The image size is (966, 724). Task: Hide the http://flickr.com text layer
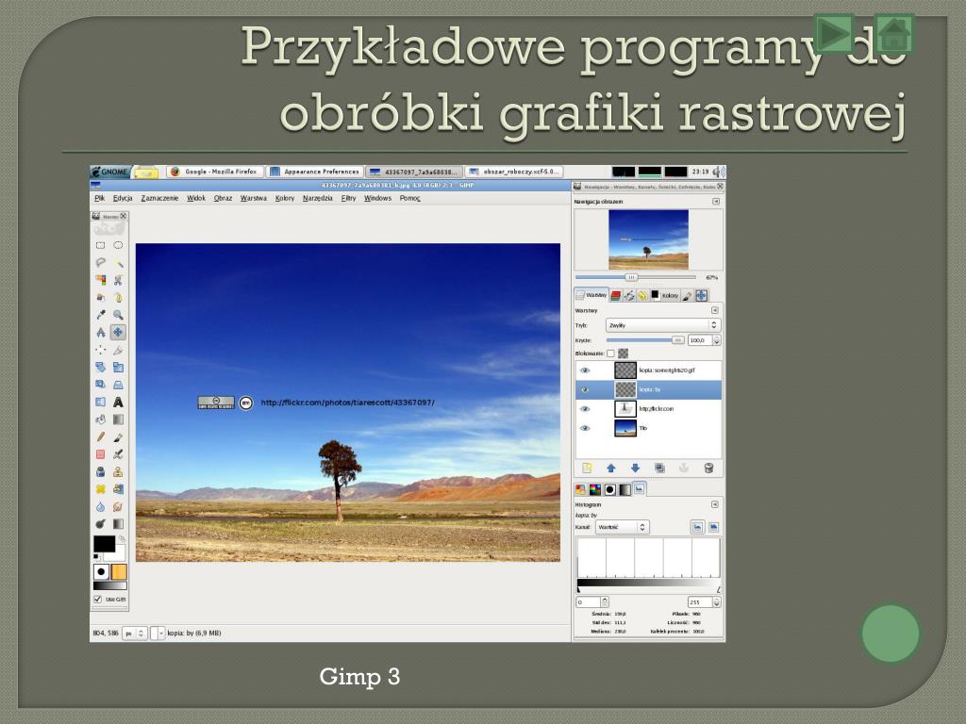pyautogui.click(x=585, y=409)
